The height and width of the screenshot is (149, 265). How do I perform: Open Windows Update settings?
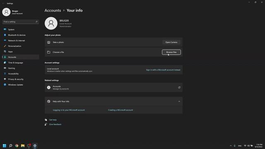(21, 84)
